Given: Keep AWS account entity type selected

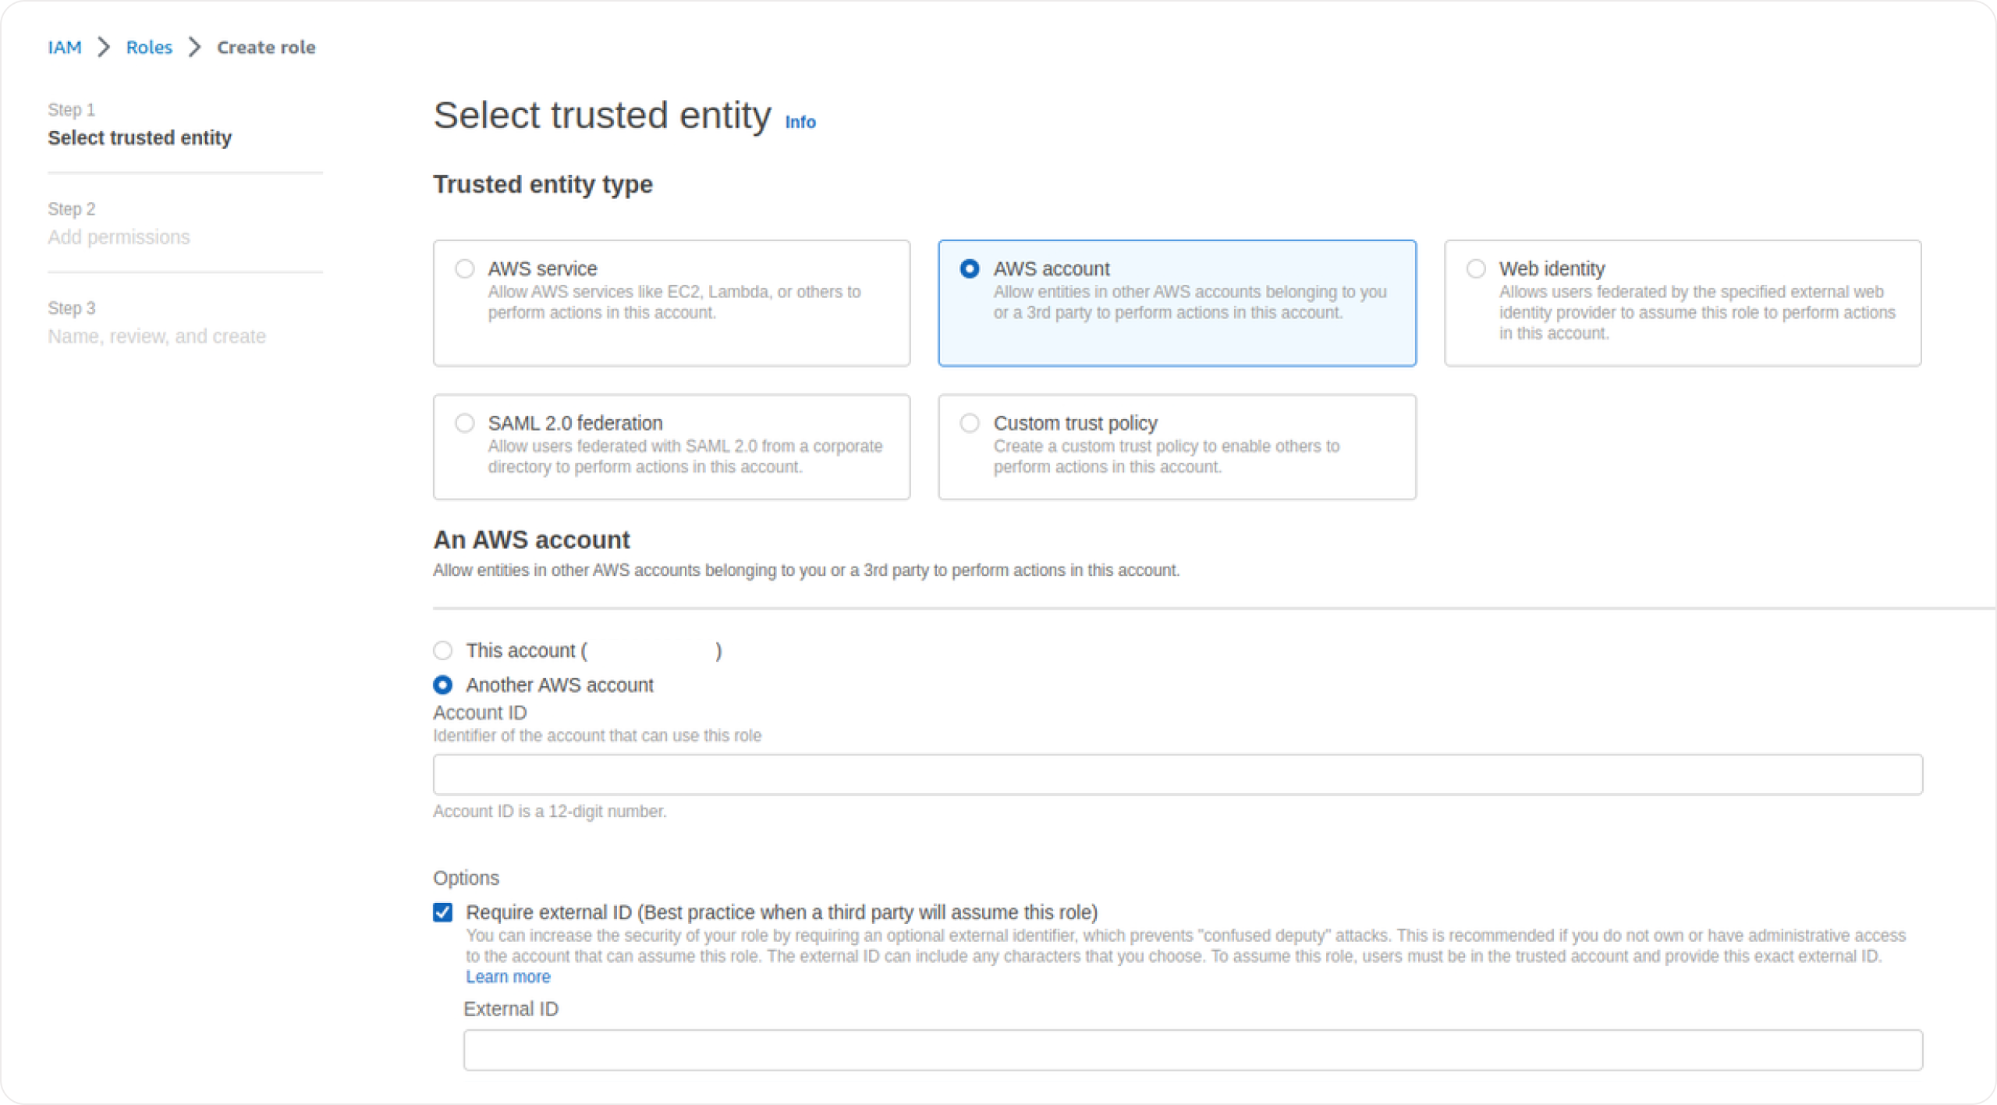Looking at the screenshot, I should pyautogui.click(x=970, y=268).
